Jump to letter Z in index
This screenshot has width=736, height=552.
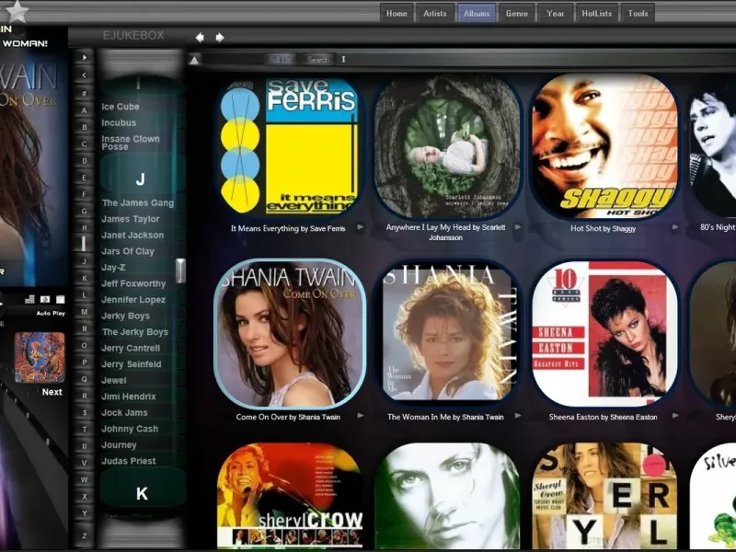pos(85,535)
